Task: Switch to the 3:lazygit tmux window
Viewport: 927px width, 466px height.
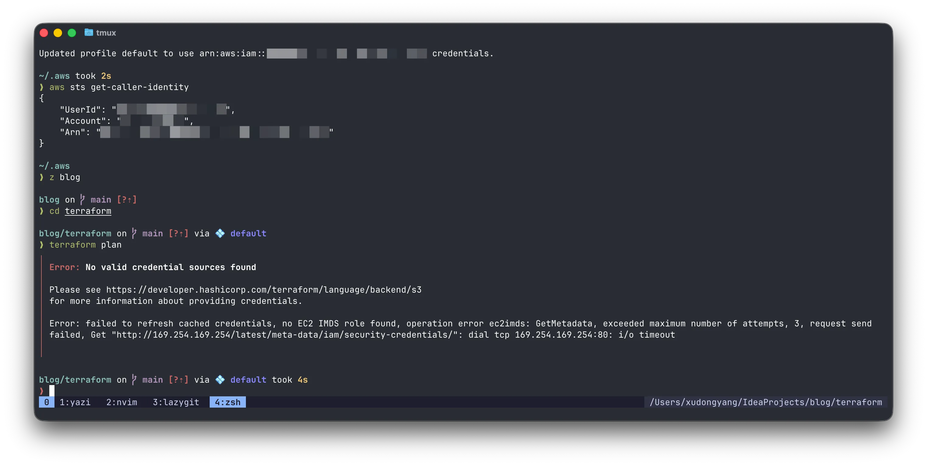Action: click(x=175, y=402)
